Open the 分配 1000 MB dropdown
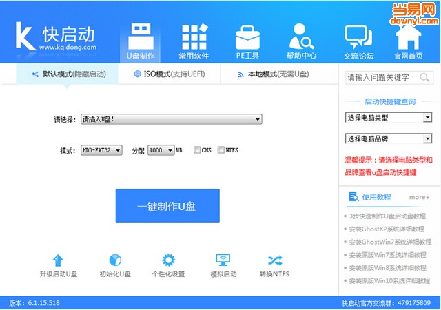The height and width of the screenshot is (310, 441). [161, 150]
